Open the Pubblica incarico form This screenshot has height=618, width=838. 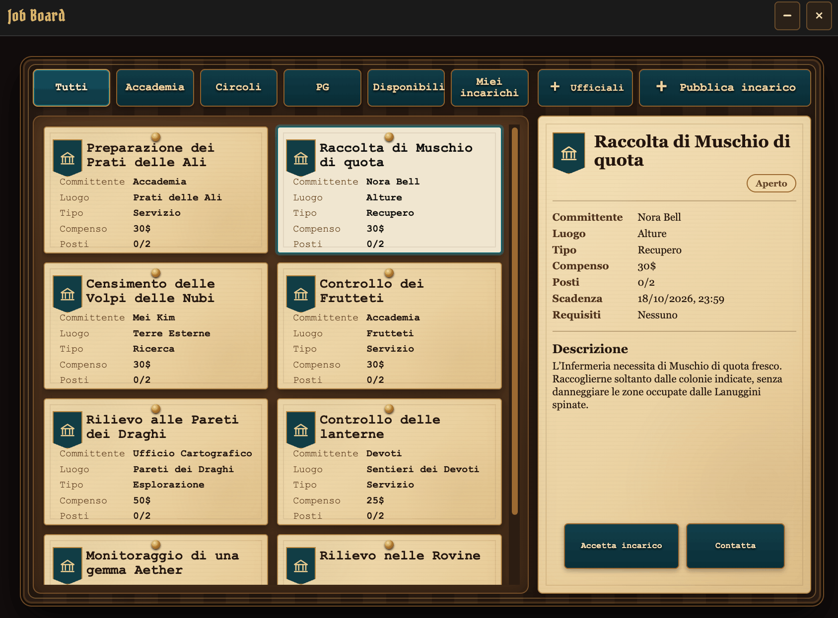[x=725, y=87]
